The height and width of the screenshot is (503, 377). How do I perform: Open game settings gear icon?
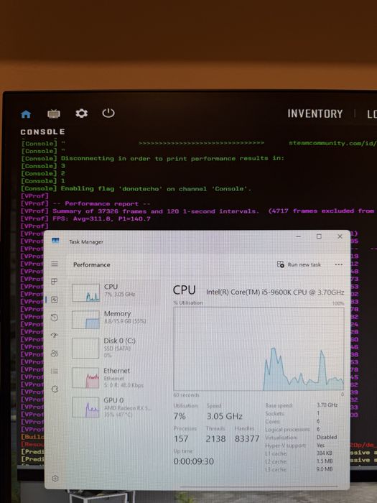(81, 114)
